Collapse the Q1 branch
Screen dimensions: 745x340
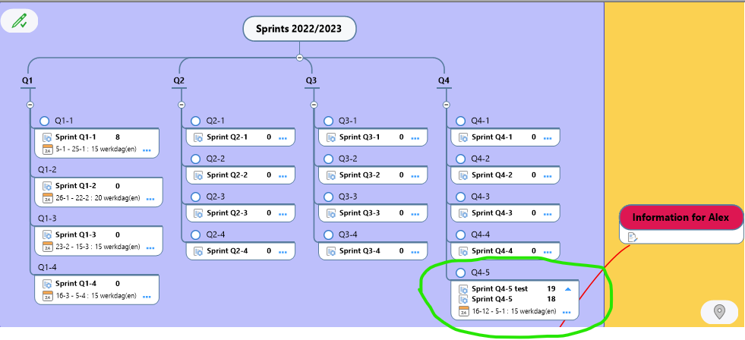pos(30,105)
